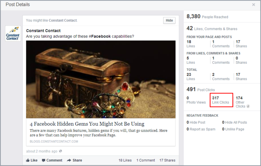
Task: Click the Share arrow icon
Action: [69, 160]
